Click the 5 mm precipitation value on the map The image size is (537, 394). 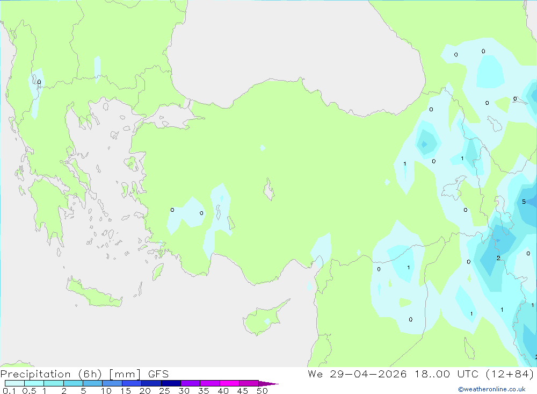[x=524, y=202]
